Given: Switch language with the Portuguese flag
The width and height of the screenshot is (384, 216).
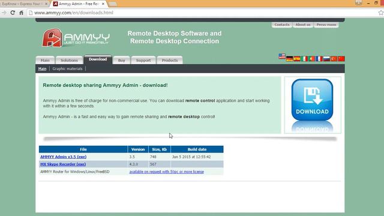Looking at the screenshot, I should [311, 59].
